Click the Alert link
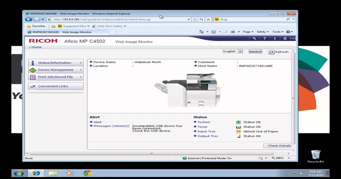341x179 pixels. pos(97,122)
